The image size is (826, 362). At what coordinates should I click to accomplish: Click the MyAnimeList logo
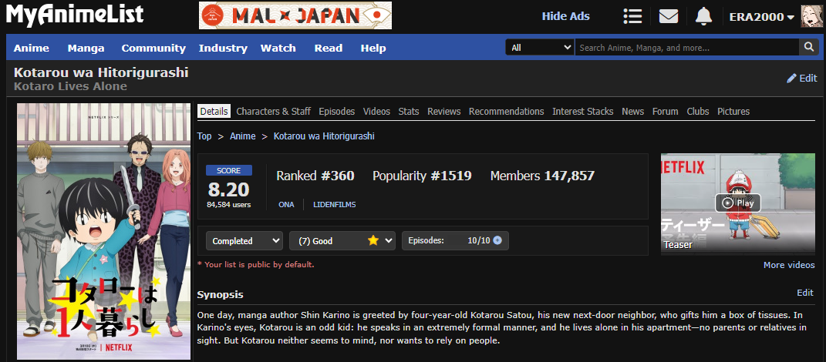tap(74, 15)
